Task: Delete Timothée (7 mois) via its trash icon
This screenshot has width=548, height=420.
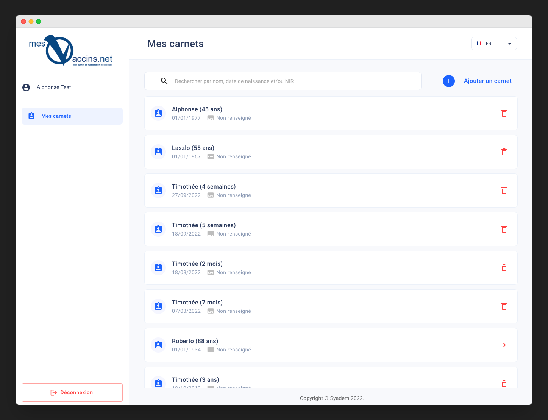Action: point(504,306)
